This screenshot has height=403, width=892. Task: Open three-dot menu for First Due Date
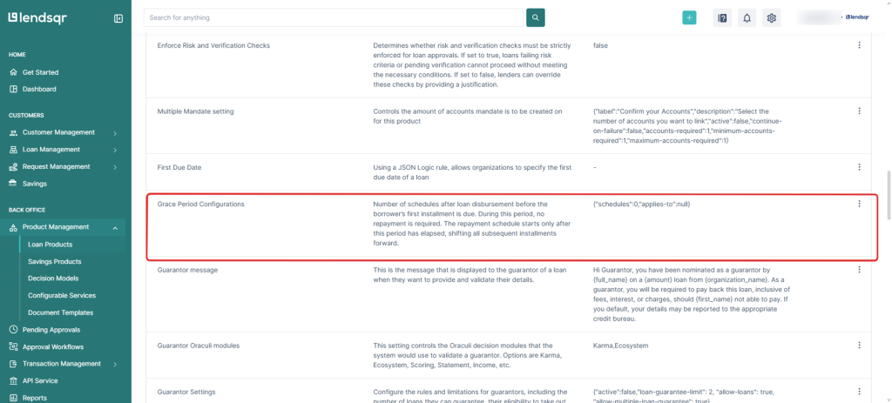[859, 167]
